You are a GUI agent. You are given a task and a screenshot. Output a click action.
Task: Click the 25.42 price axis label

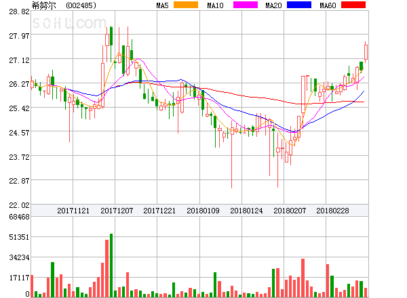(19, 108)
